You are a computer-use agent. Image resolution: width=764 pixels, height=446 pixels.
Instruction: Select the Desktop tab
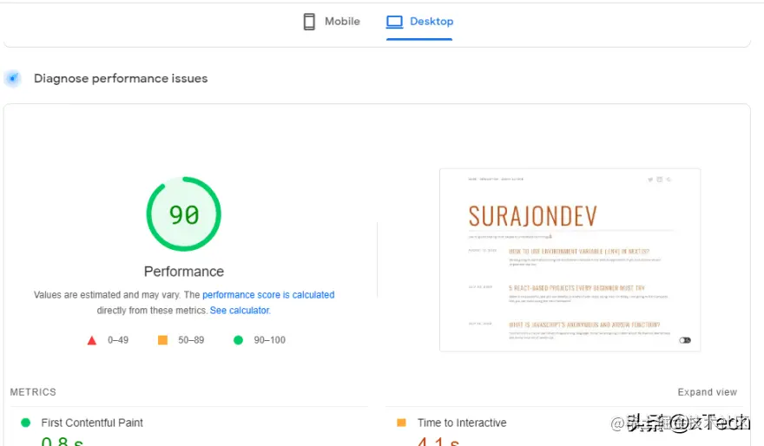click(x=419, y=22)
